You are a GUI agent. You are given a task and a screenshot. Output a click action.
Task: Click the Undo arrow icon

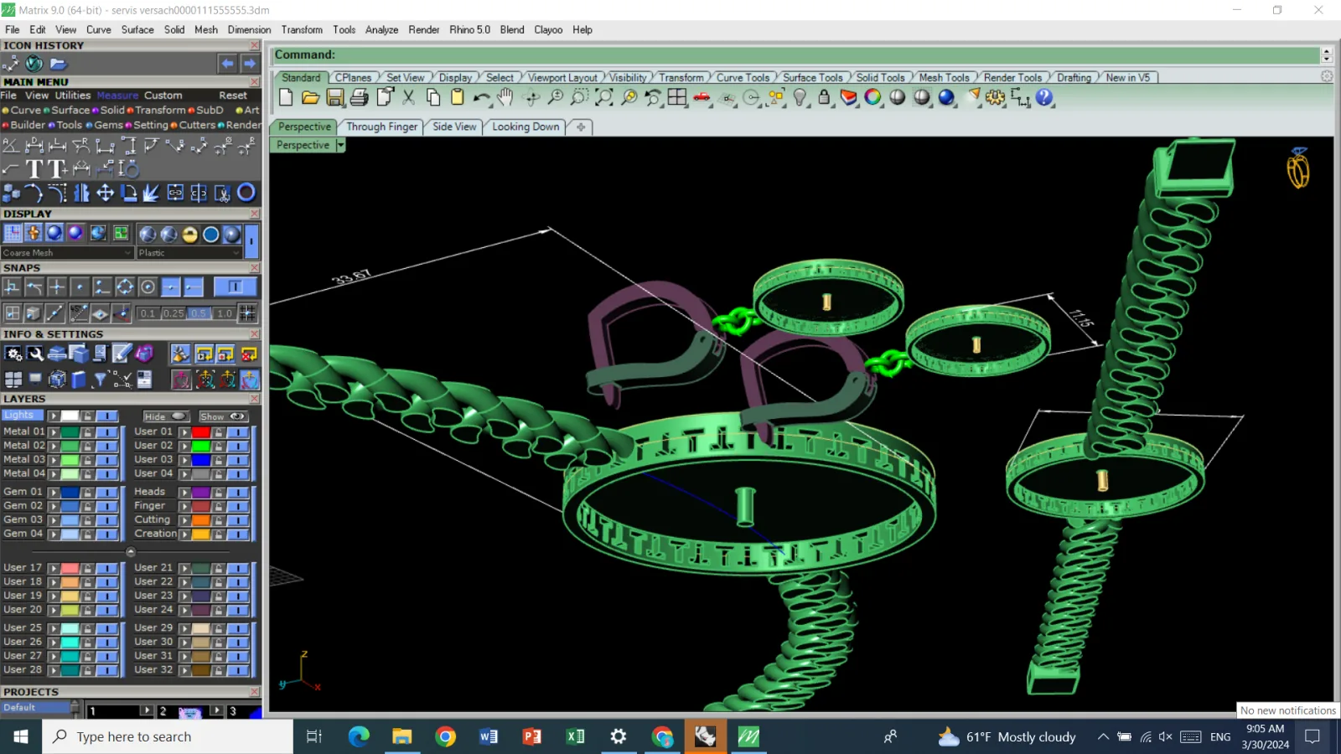pos(482,97)
